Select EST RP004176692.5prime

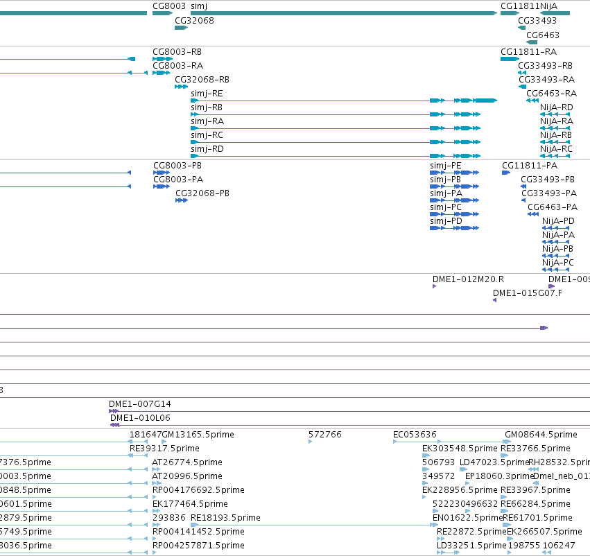(x=198, y=491)
